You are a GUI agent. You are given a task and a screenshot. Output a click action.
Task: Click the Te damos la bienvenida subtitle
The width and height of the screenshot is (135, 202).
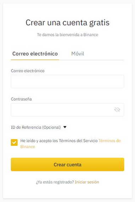tap(67, 35)
